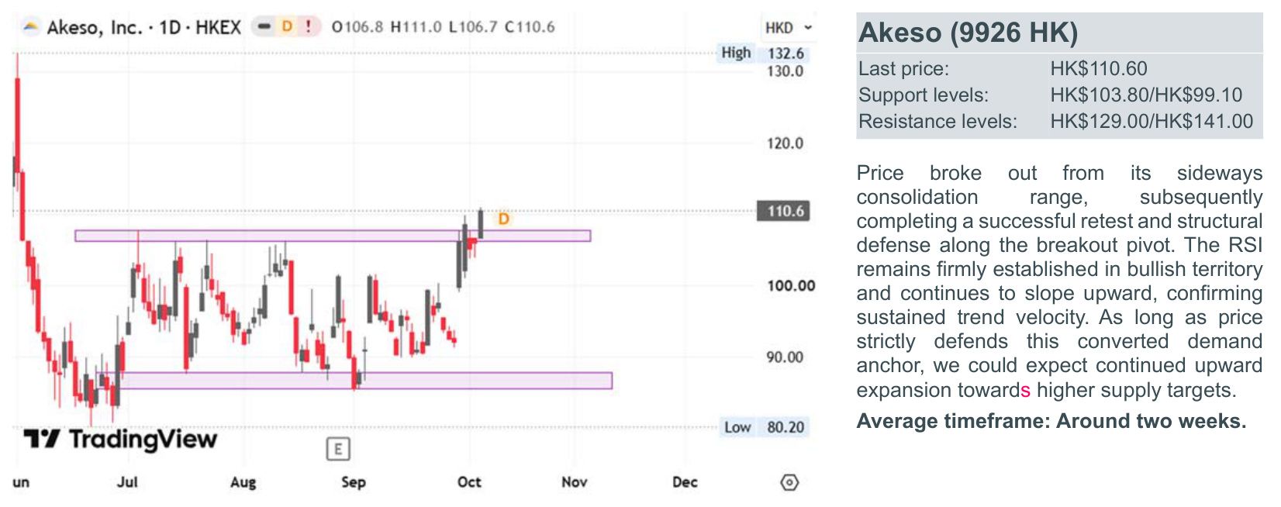Click the orange D badge in the status pill
Image resolution: width=1281 pixels, height=507 pixels.
[x=287, y=26]
